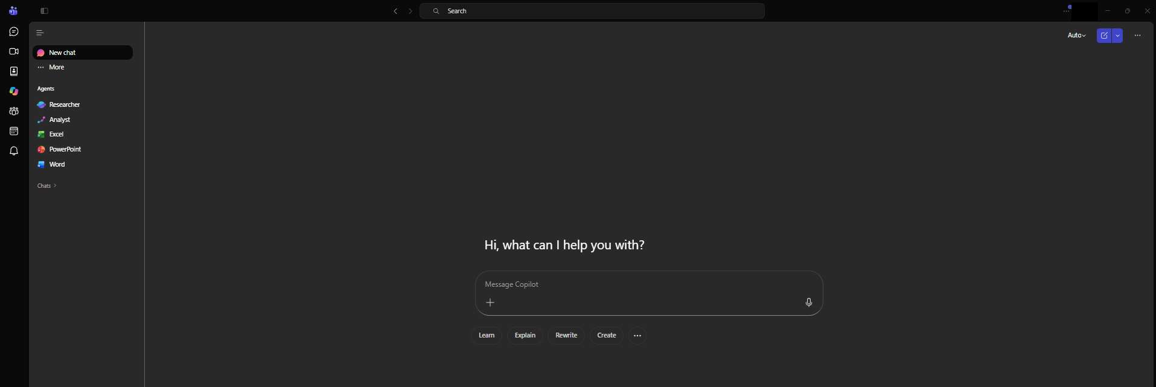Restore down the Teams window
1156x387 pixels.
coord(1128,11)
